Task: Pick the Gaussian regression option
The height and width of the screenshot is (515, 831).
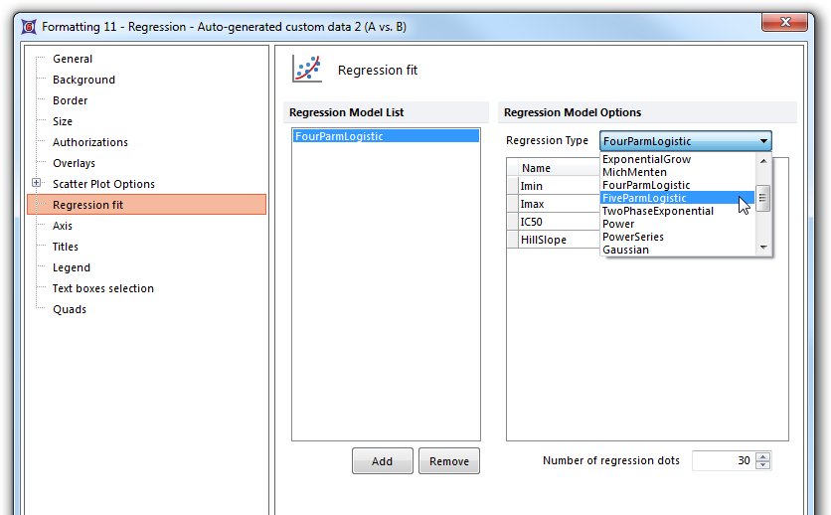Action: [625, 250]
